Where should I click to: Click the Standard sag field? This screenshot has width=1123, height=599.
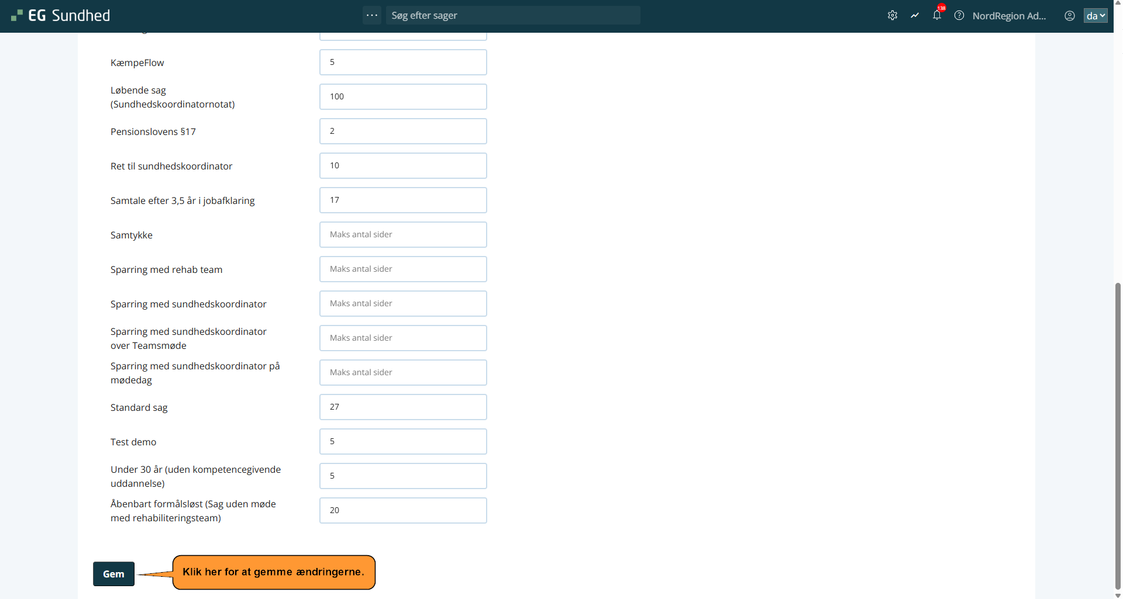(403, 407)
